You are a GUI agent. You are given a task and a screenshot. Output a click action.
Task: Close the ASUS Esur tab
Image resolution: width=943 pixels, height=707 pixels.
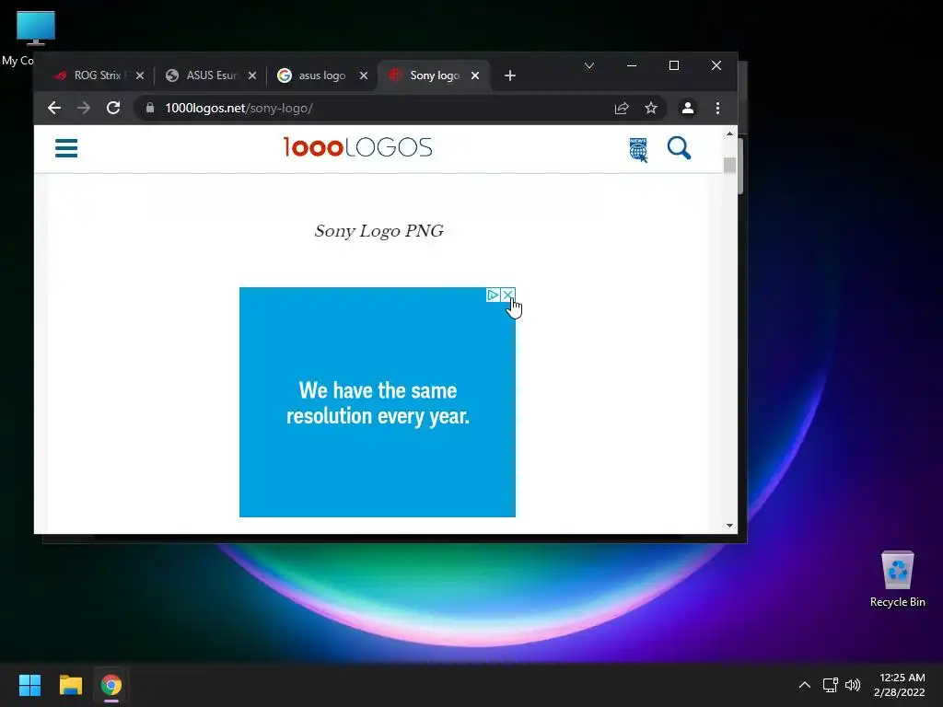[252, 75]
